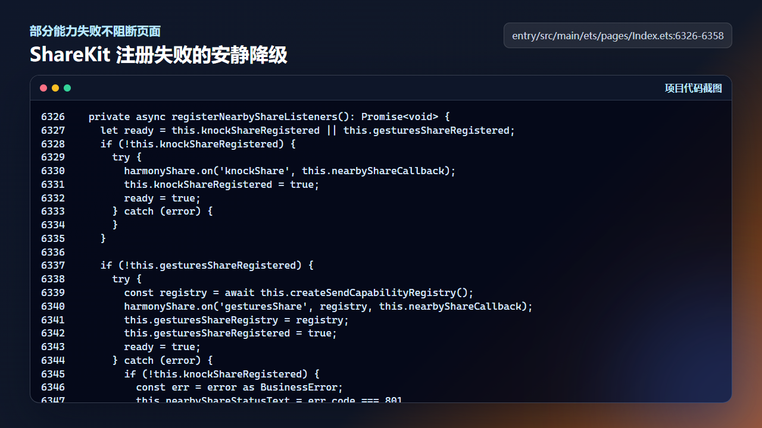
Task: Click line number 6343
Action: (53, 347)
